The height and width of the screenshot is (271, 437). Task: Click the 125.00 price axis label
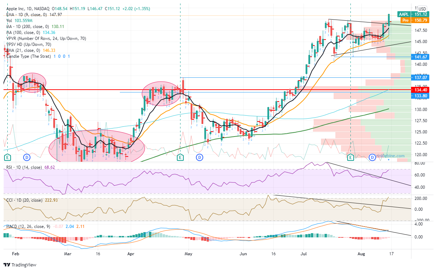[421, 132]
